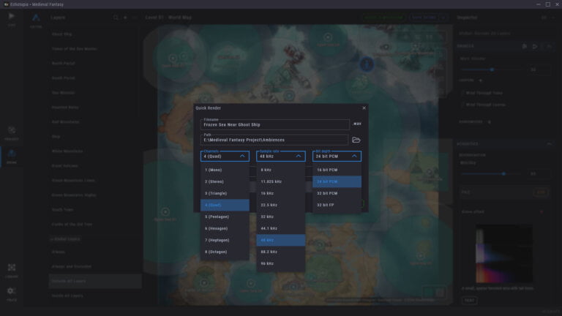Image resolution: width=562 pixels, height=316 pixels.
Task: Click the Filename input field
Action: point(275,124)
